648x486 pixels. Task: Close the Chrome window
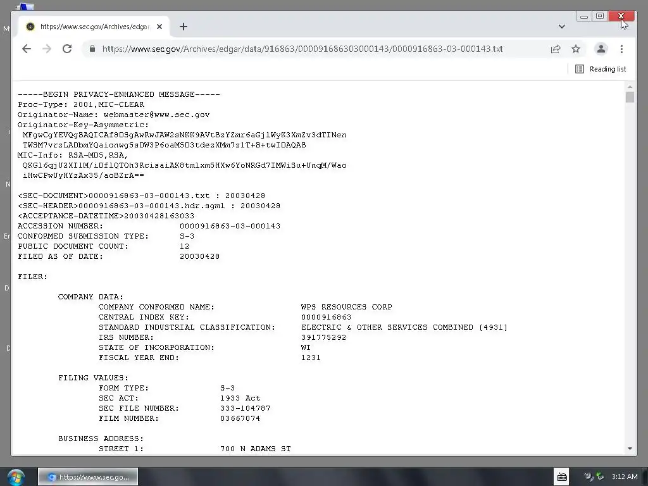621,16
